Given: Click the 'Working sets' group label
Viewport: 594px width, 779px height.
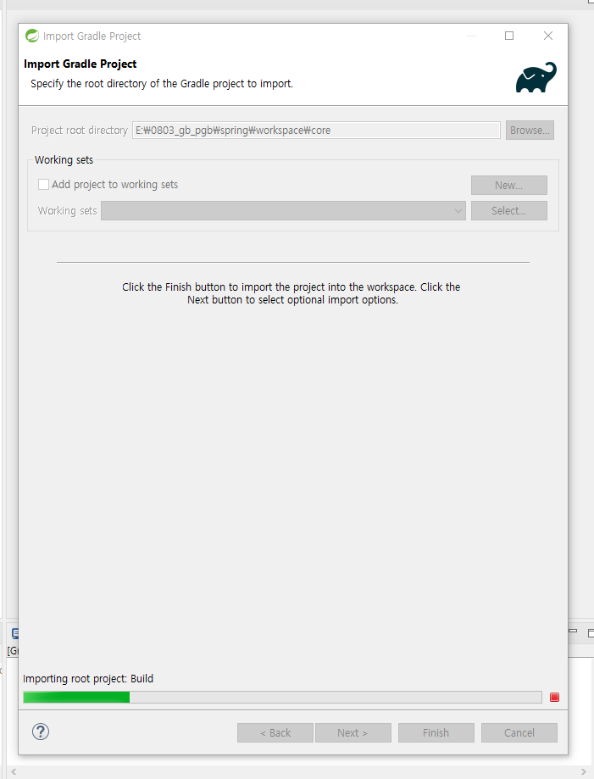Looking at the screenshot, I should pyautogui.click(x=64, y=160).
